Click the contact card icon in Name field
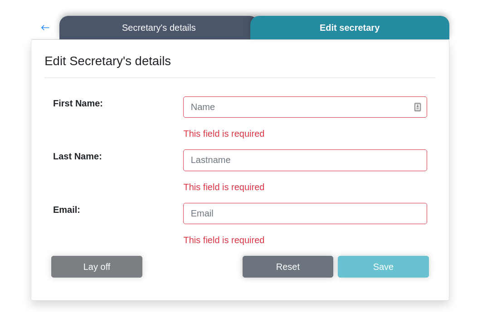This screenshot has width=482, height=312. (x=418, y=107)
